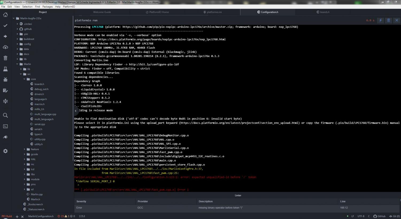401x219 pixels.
Task: Switch to the boards.h tab
Action: pyautogui.click(x=323, y=12)
